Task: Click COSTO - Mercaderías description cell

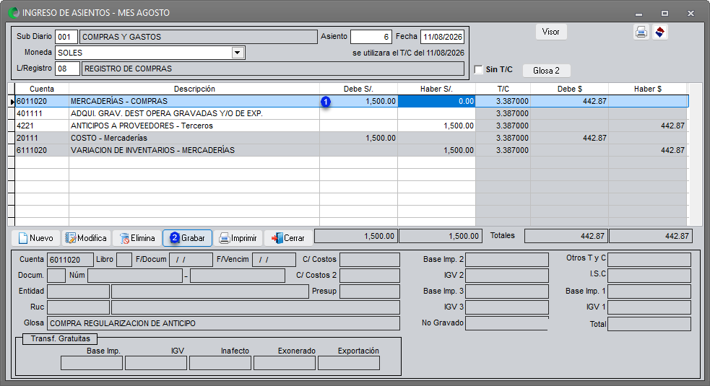Action: [194, 138]
